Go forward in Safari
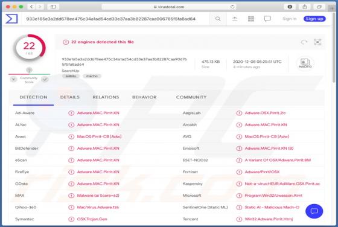Image resolution: width=338 pixels, height=227 pixels. tap(40, 7)
